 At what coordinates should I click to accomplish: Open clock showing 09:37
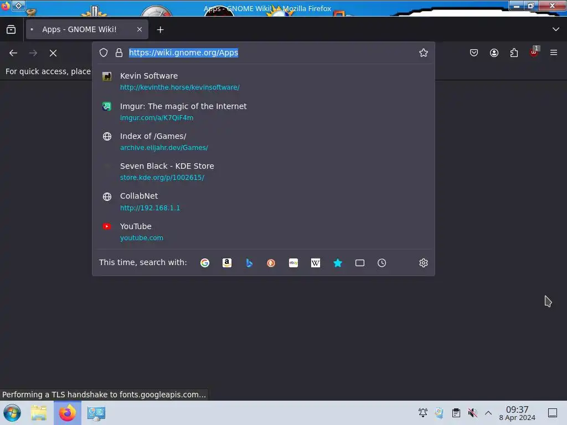(517, 413)
